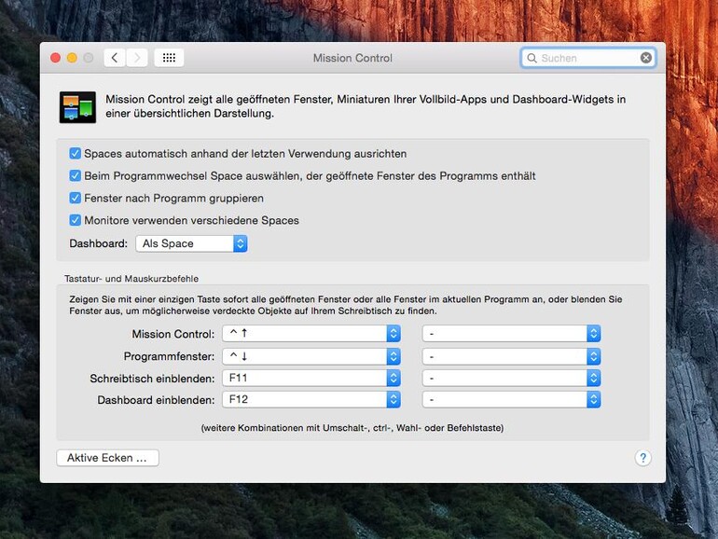The height and width of the screenshot is (539, 718).
Task: Change Dashboard einblenden F12 shortcut dropdown
Action: 311,399
